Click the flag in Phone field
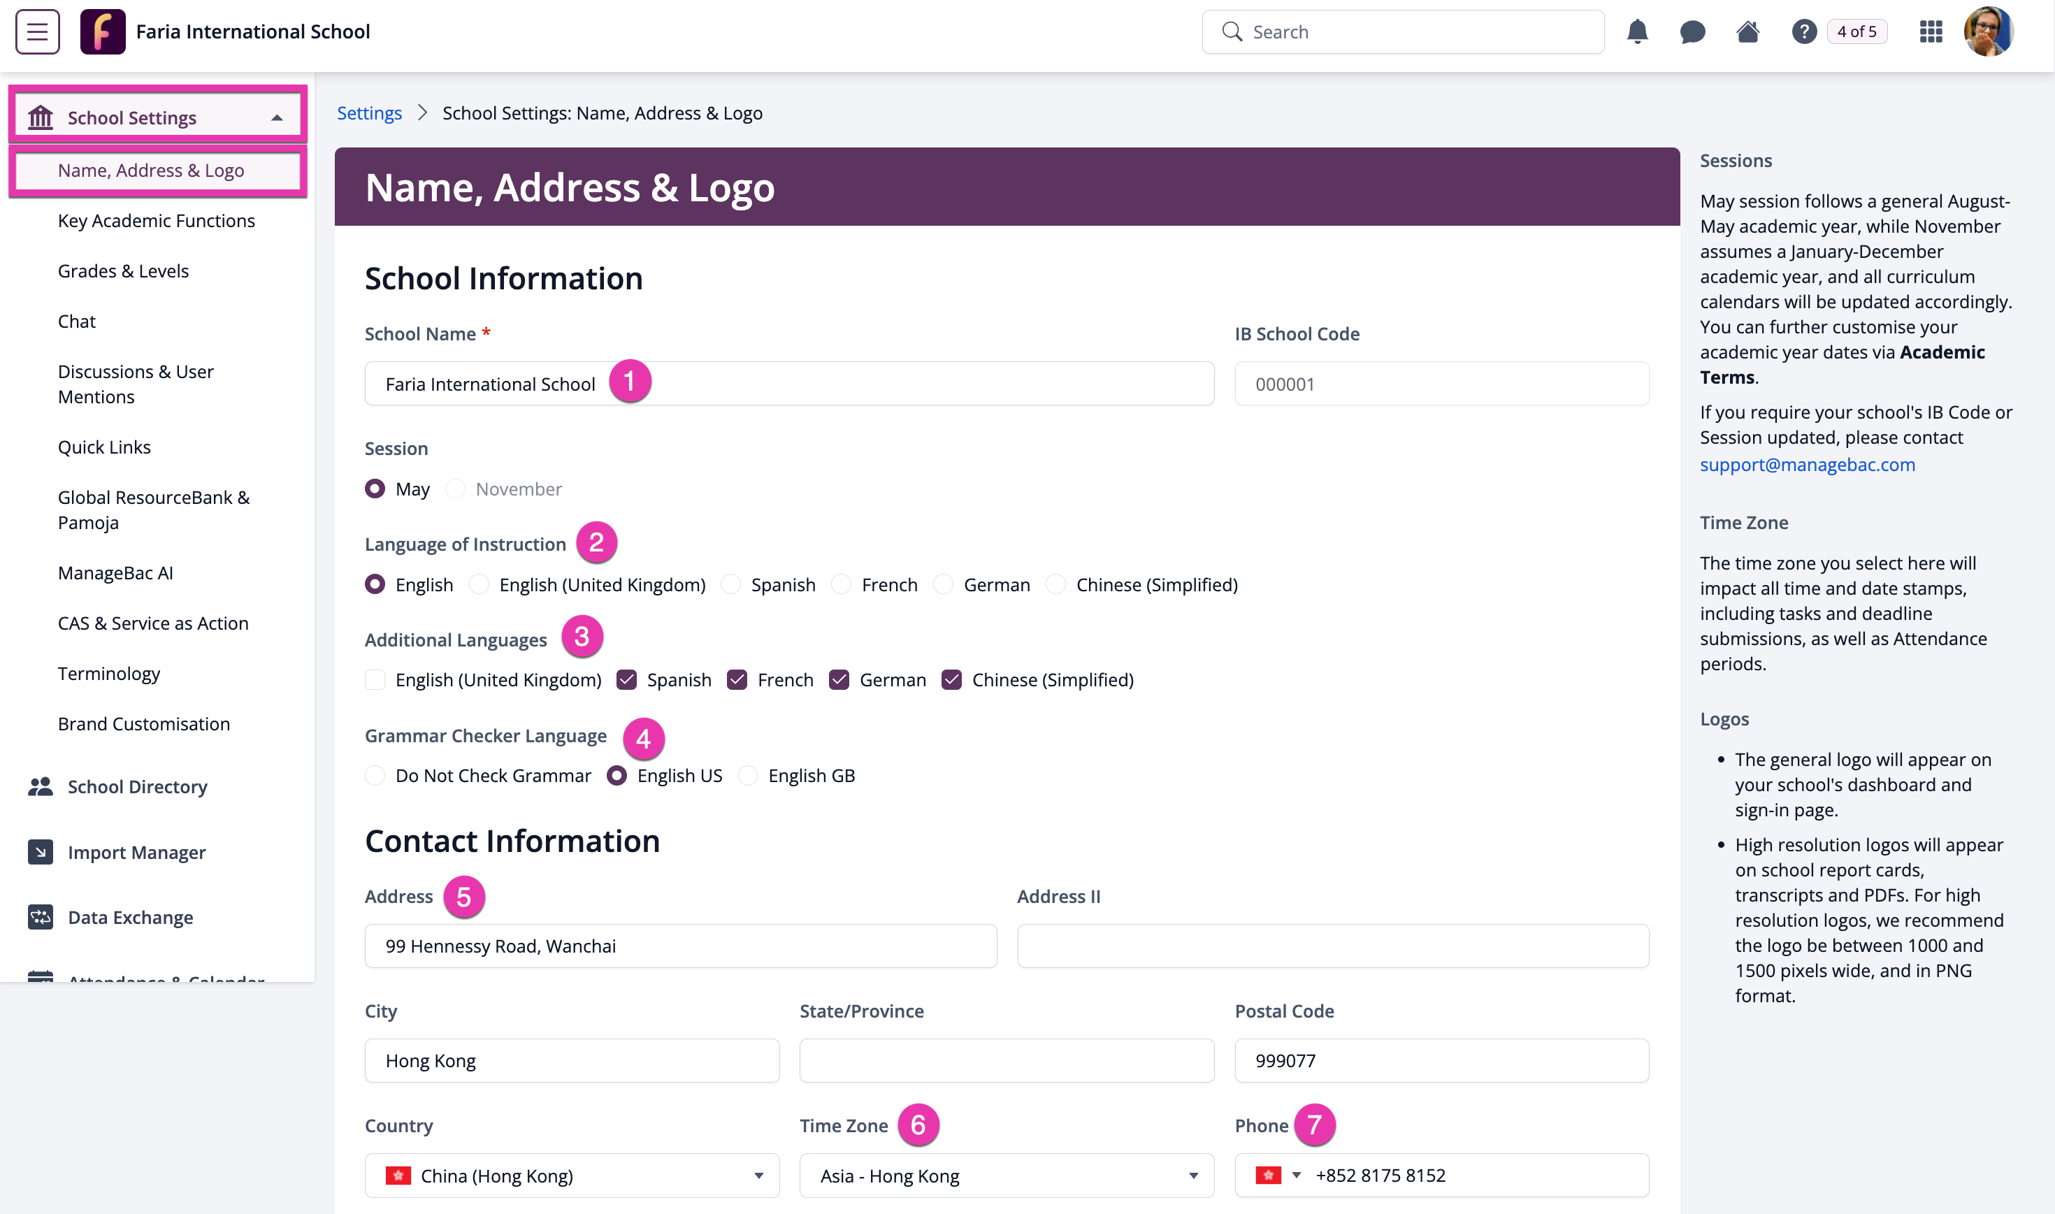 [x=1268, y=1176]
